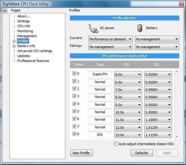Uncheck the index 1 state checkbox
This screenshot has width=186, height=165.
[x=74, y=81]
